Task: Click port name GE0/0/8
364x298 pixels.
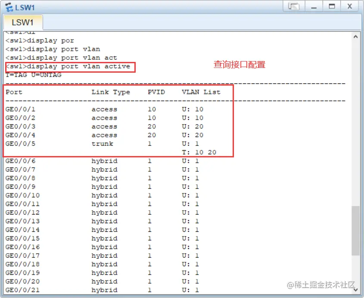Action: coord(20,178)
